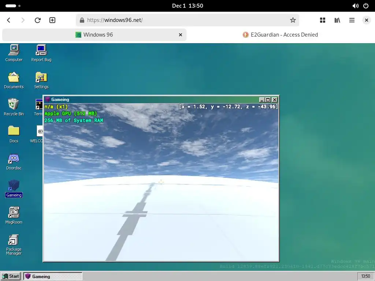The width and height of the screenshot is (375, 281).
Task: Go back in browser history
Action: pos(9,20)
